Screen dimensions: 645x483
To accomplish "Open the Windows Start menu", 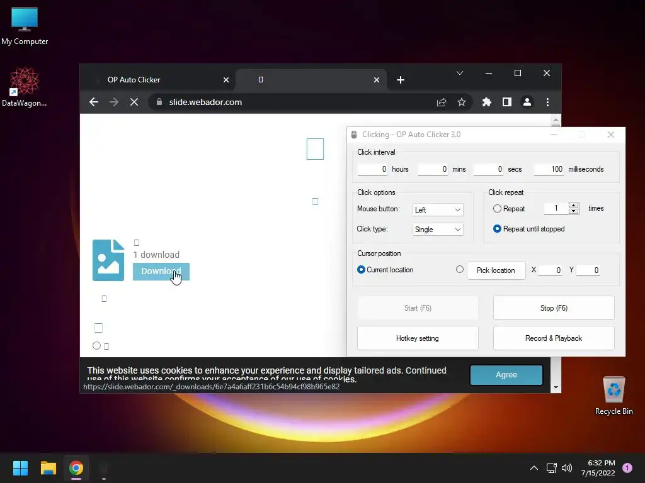I will 20,468.
